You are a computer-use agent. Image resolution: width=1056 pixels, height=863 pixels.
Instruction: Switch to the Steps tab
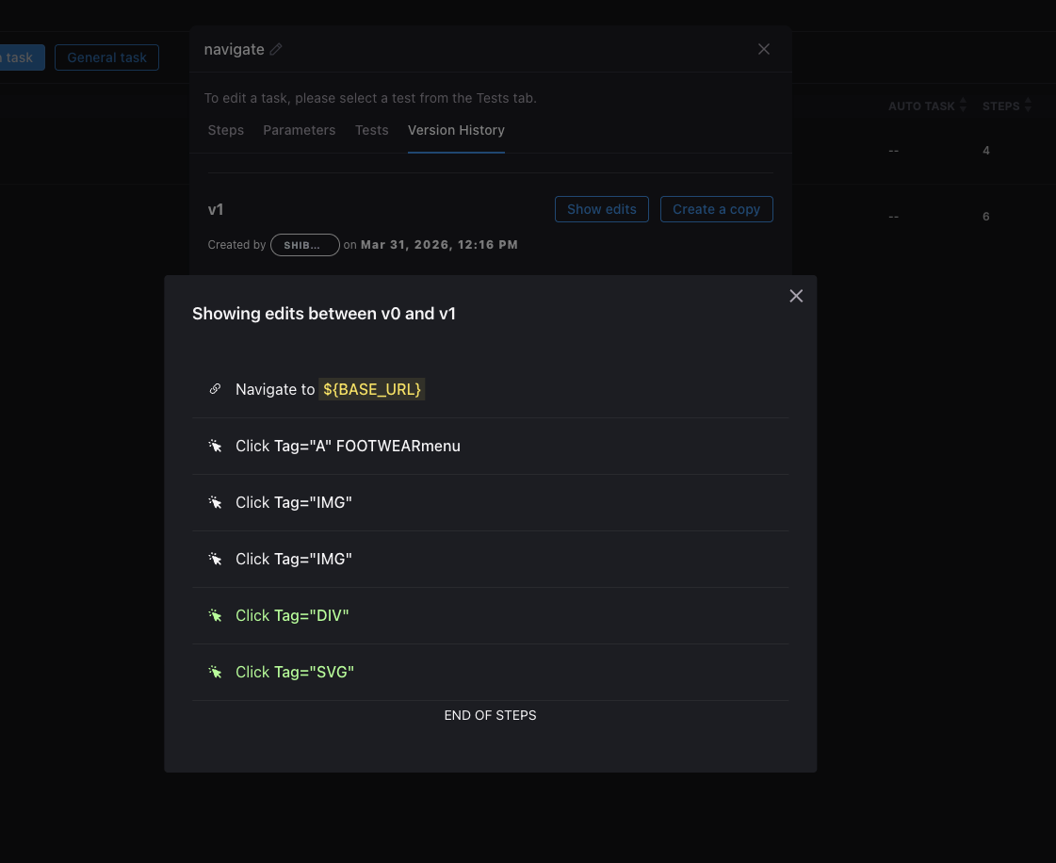[x=225, y=130]
